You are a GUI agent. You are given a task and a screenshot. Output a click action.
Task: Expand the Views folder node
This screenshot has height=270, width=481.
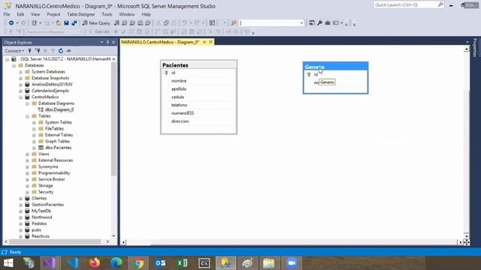coord(27,154)
